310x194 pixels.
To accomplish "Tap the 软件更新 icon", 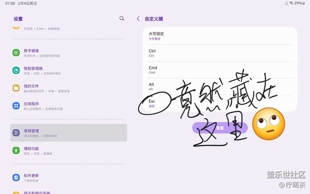I will point(16,177).
